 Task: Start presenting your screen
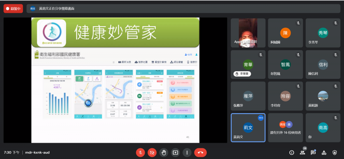pyautogui.click(x=175, y=153)
